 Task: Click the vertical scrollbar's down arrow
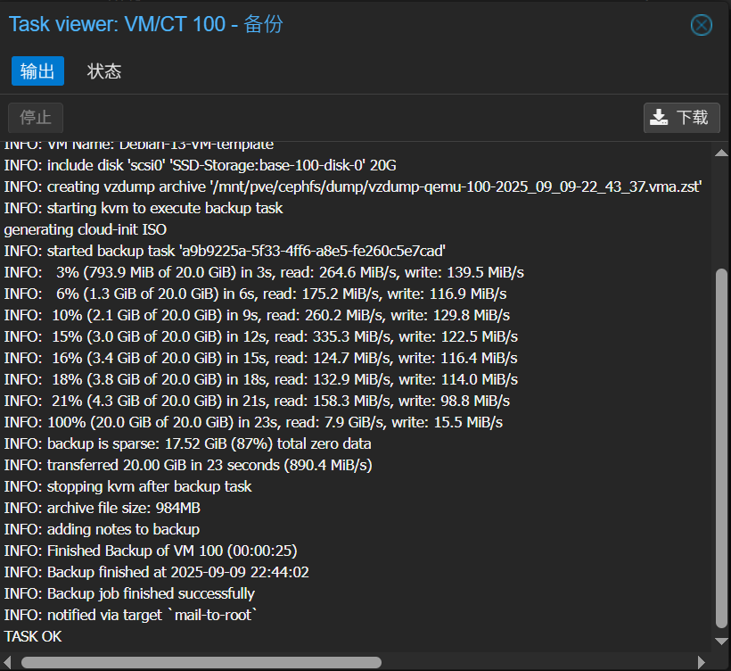point(722,640)
